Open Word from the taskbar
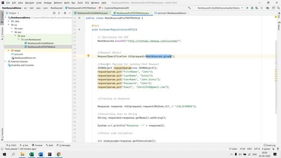This screenshot has height=158, width=281. tap(41, 154)
